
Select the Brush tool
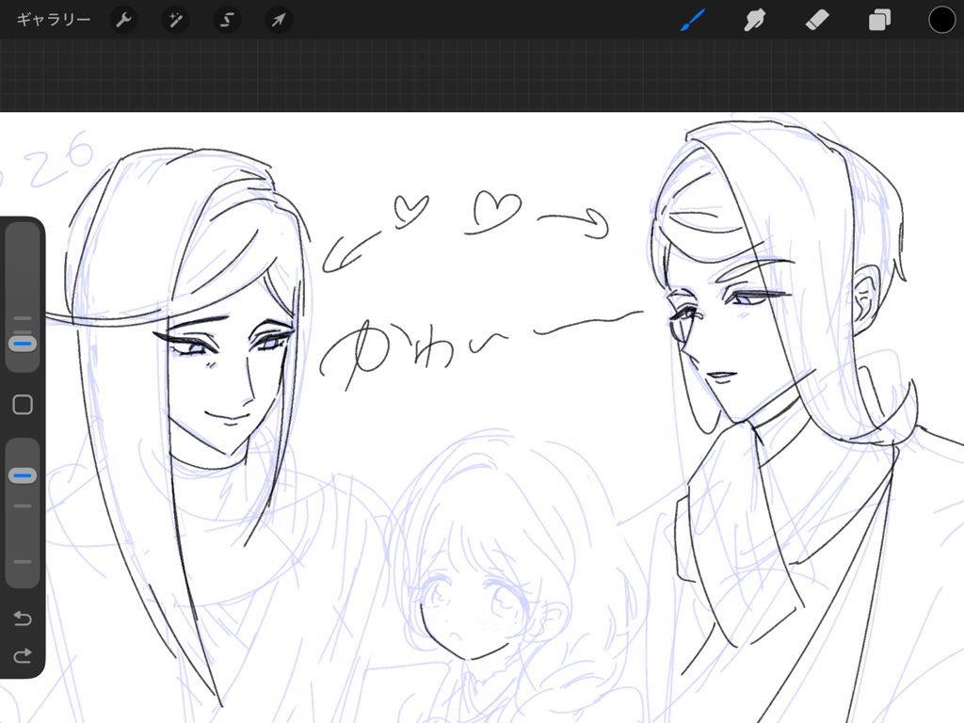(693, 20)
